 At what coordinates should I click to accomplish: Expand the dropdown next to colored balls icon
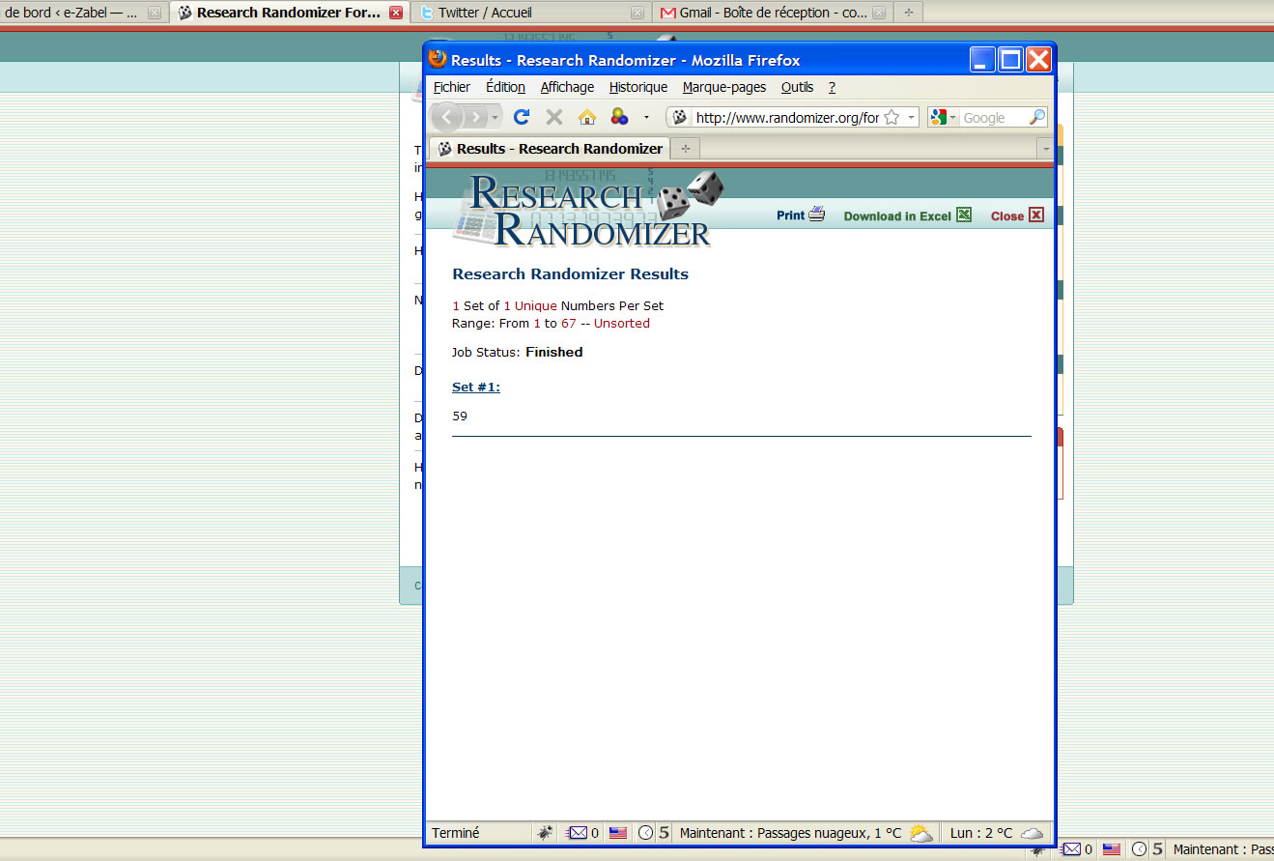(646, 118)
